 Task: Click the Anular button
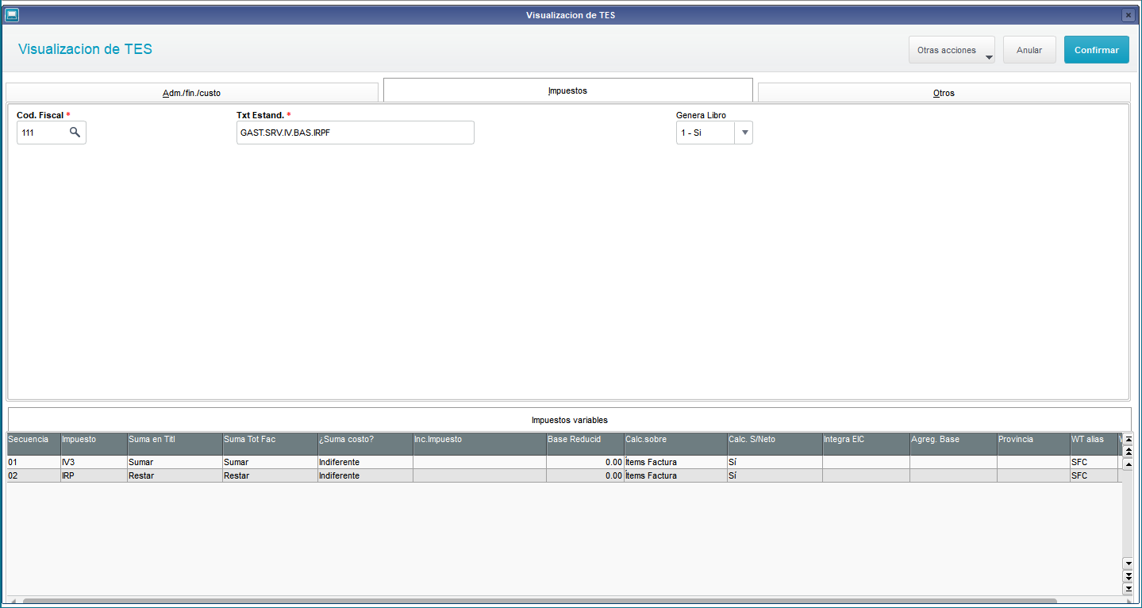pos(1029,50)
